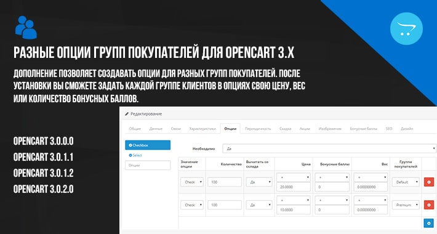Click the Группа покупателей column header
The height and width of the screenshot is (234, 437).
tap(406, 164)
